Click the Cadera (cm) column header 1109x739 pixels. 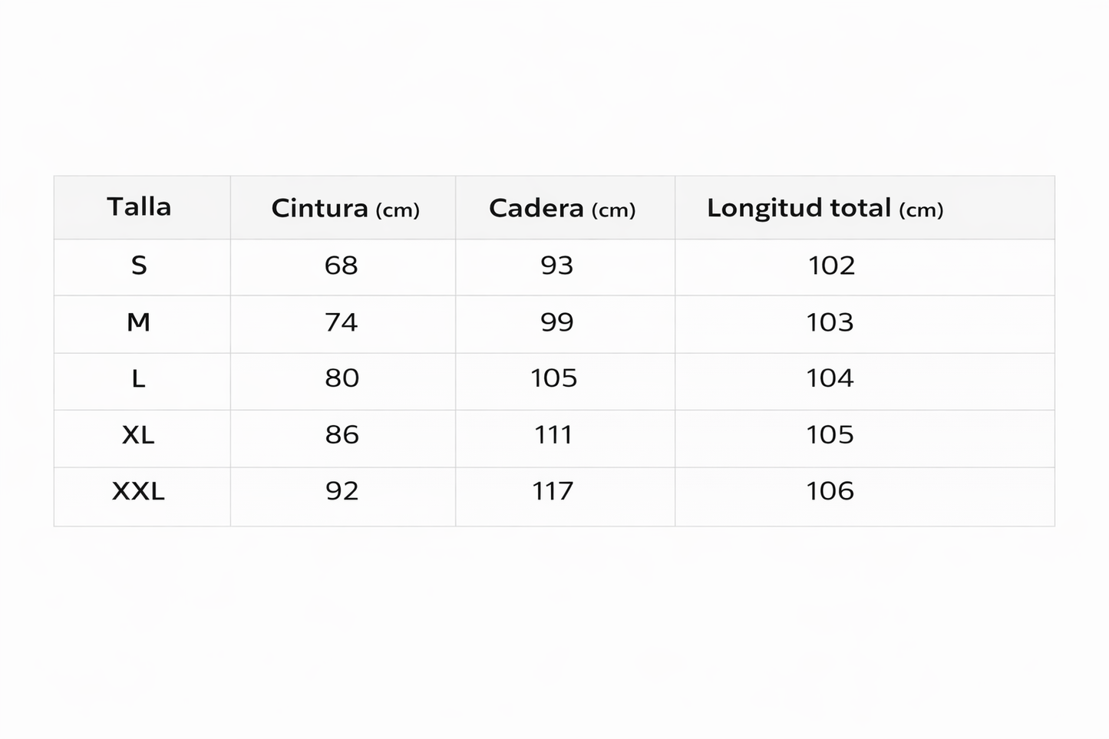562,208
